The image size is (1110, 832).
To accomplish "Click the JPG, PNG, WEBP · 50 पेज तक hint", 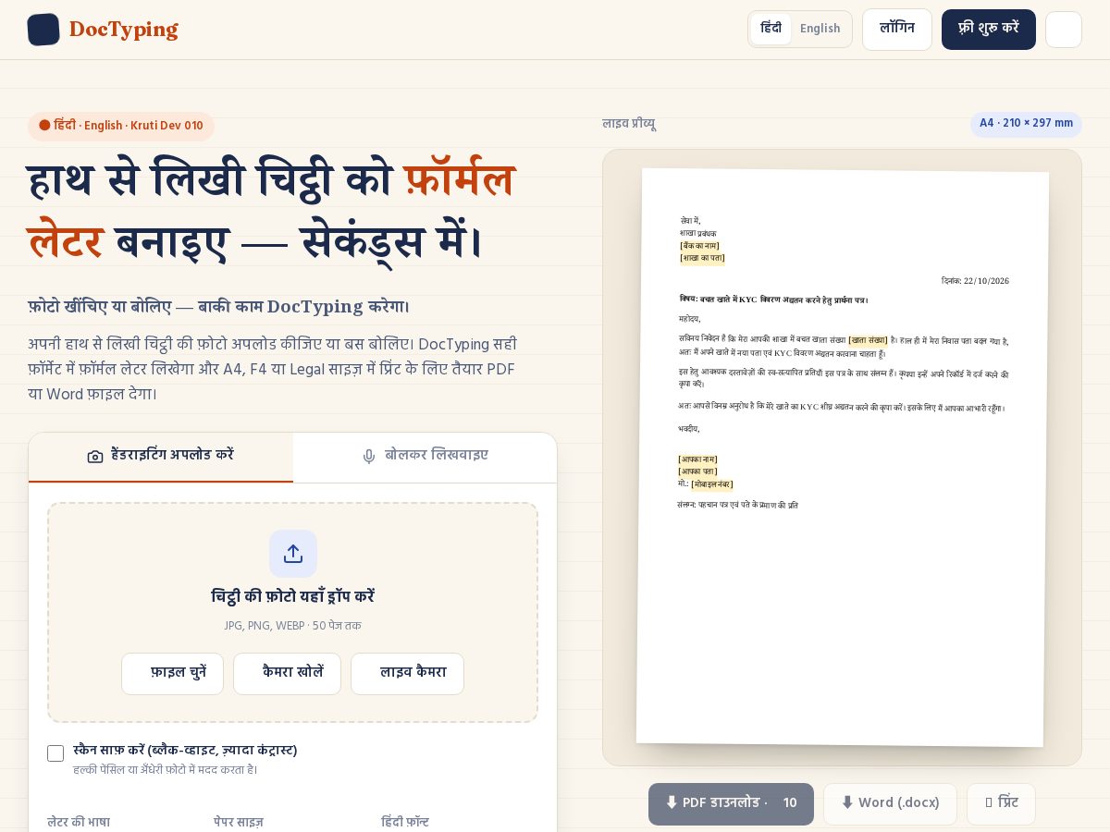I will coord(293,626).
